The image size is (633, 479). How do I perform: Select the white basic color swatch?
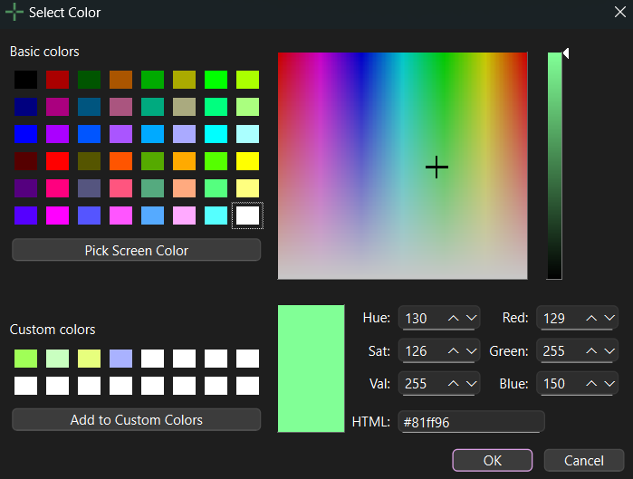[x=247, y=216]
